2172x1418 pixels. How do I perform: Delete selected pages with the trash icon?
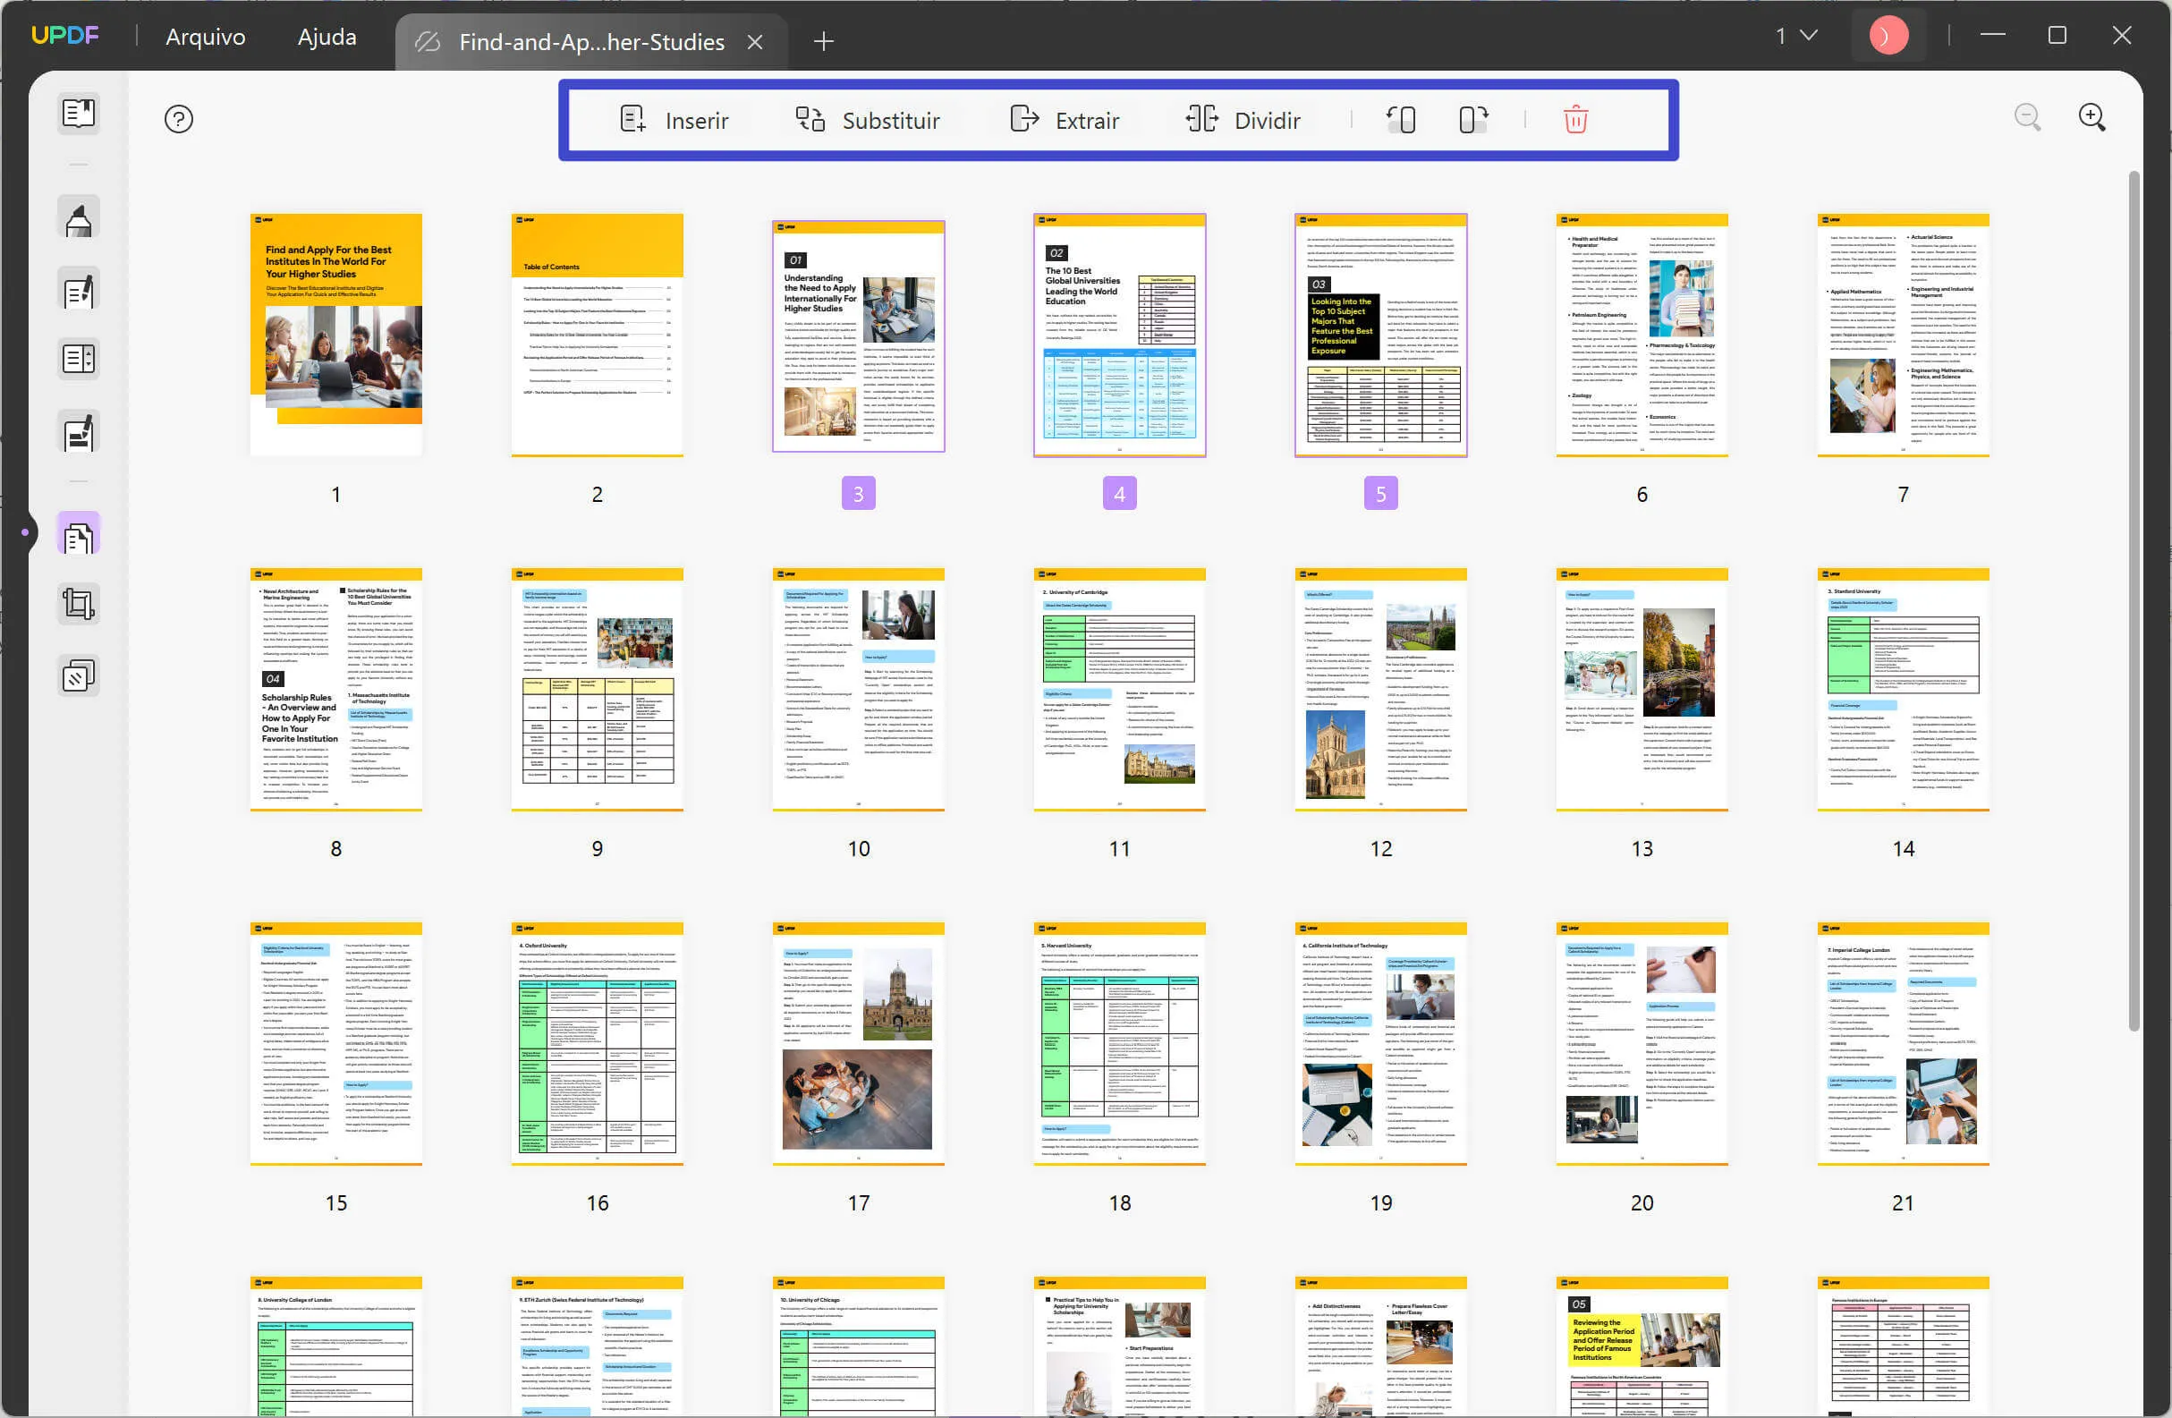tap(1576, 119)
